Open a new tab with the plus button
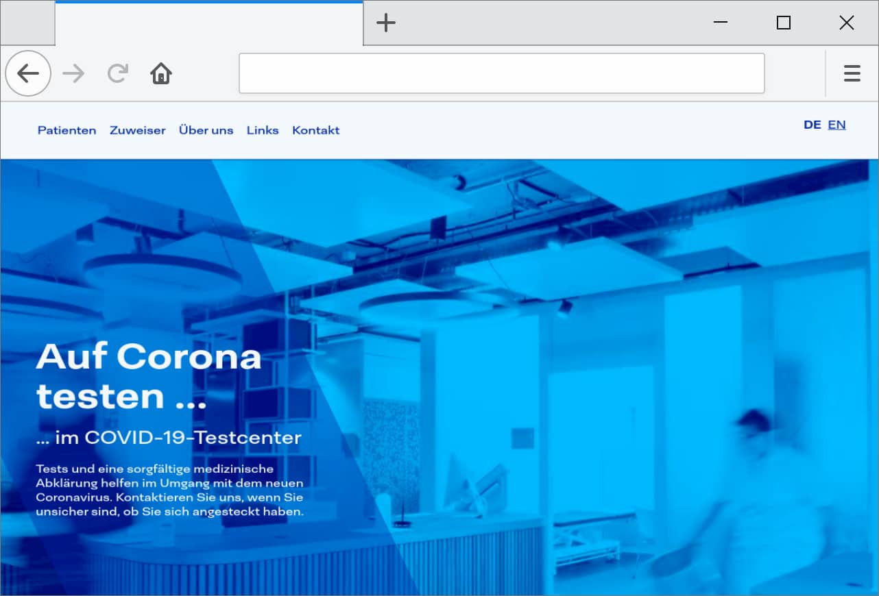 [386, 23]
